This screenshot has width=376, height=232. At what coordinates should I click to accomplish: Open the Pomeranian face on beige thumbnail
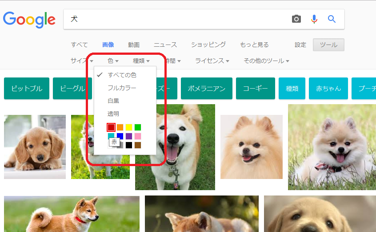coord(252,147)
